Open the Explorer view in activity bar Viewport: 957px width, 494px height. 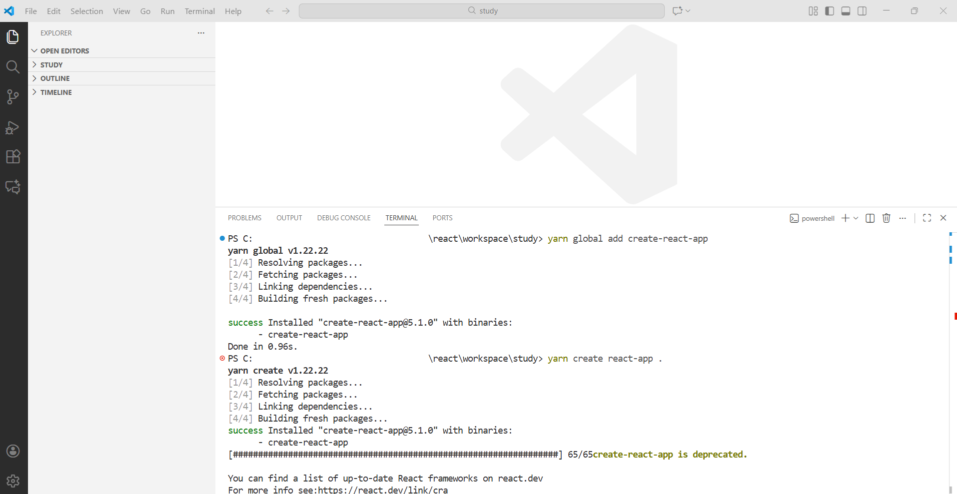tap(13, 37)
